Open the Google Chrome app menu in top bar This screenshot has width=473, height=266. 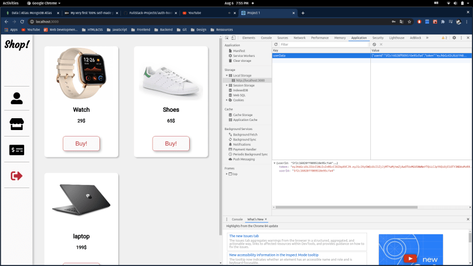(44, 3)
